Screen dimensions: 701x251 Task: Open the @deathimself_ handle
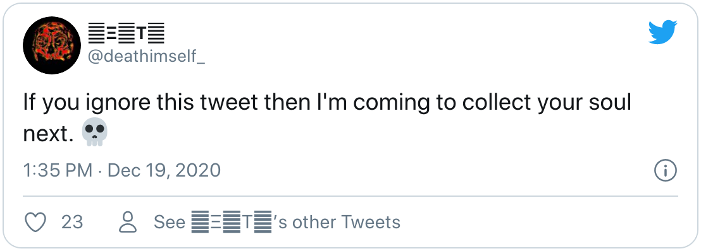click(146, 57)
